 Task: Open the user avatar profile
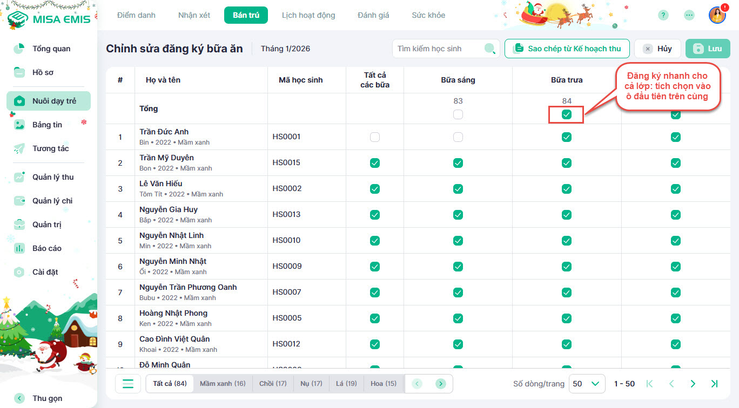pos(717,15)
